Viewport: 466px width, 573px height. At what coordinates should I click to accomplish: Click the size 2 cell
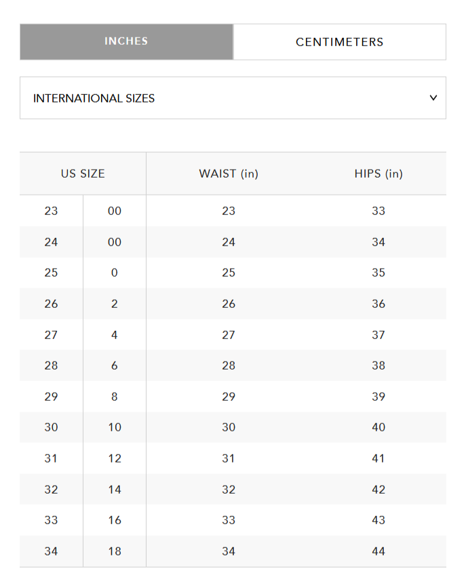tap(115, 304)
